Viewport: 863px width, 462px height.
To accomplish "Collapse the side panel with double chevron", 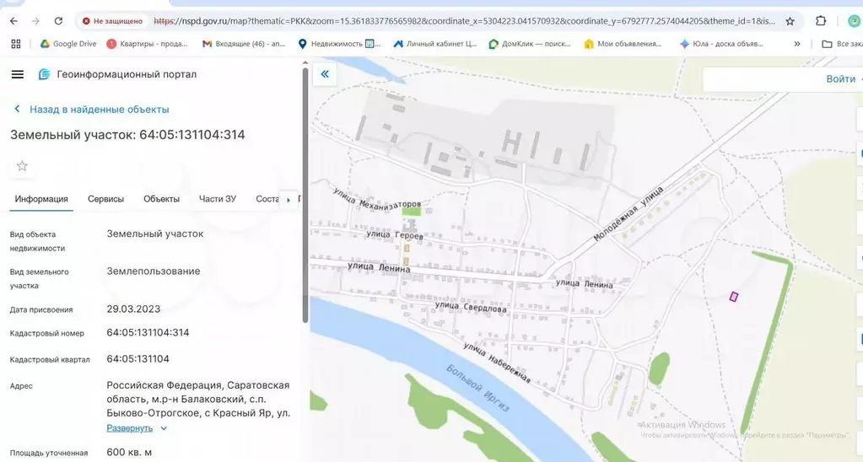I will [325, 73].
